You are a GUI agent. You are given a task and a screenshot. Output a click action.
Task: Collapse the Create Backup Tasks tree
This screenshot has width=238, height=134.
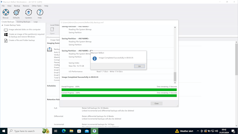point(2,25)
